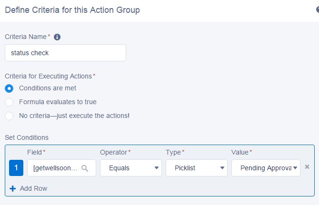Click the blue row number 1 badge

[16, 168]
